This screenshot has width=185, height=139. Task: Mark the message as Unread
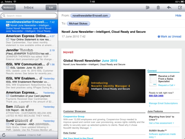click(171, 36)
